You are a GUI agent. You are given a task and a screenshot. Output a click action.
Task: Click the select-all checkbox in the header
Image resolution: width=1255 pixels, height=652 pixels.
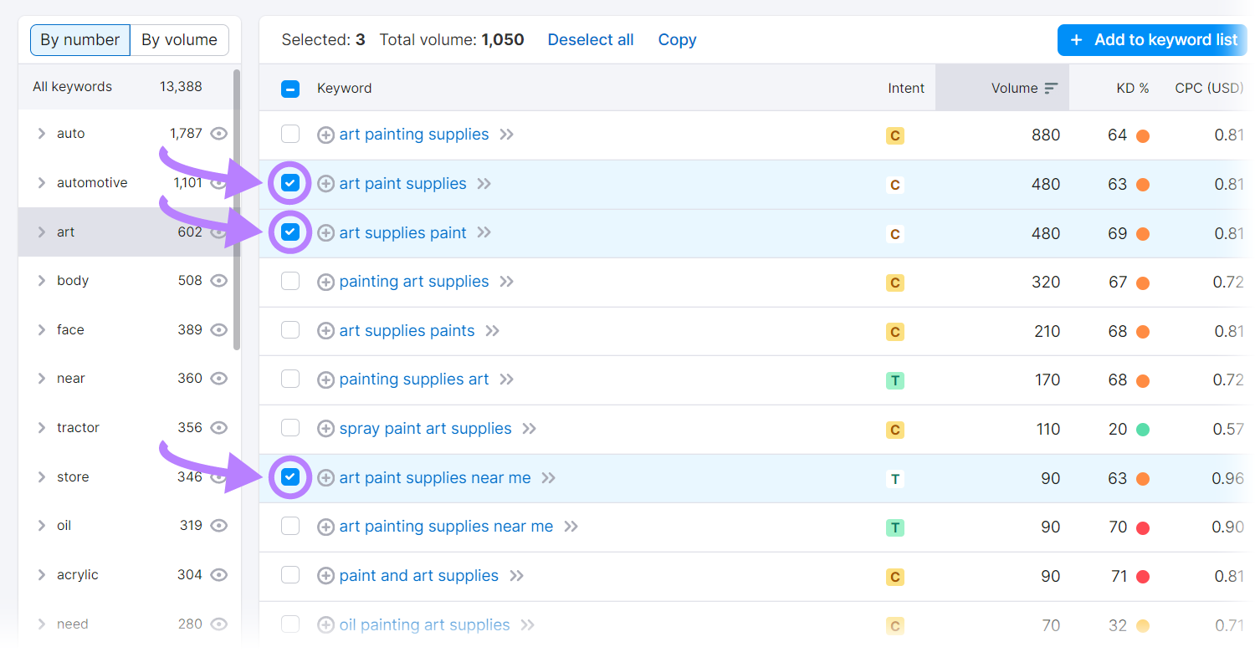(x=289, y=88)
